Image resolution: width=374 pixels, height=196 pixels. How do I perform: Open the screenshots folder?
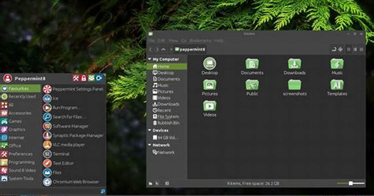[x=295, y=88]
